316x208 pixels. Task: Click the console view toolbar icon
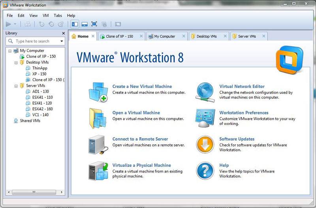pyautogui.click(x=118, y=24)
